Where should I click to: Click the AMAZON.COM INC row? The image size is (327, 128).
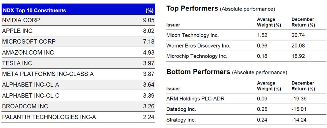pyautogui.click(x=28, y=53)
